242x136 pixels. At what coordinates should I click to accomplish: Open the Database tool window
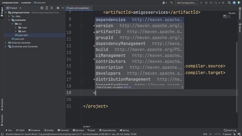tap(240, 13)
